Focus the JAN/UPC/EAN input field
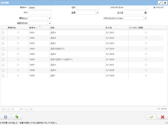 136,8
